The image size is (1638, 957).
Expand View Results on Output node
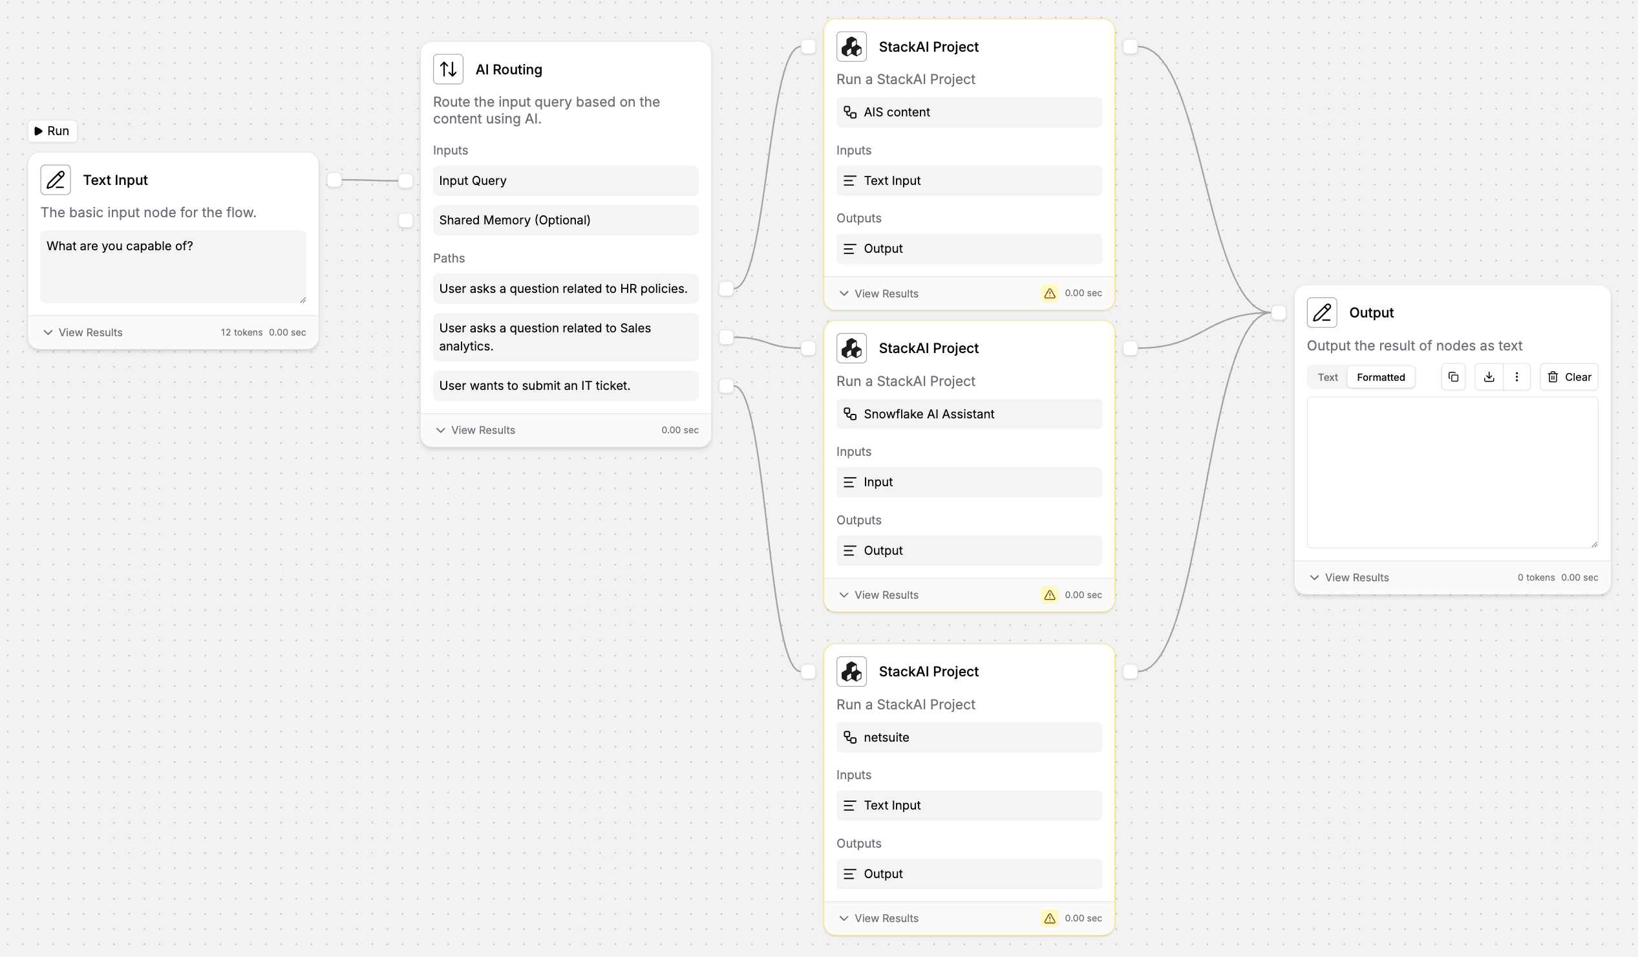coord(1350,577)
